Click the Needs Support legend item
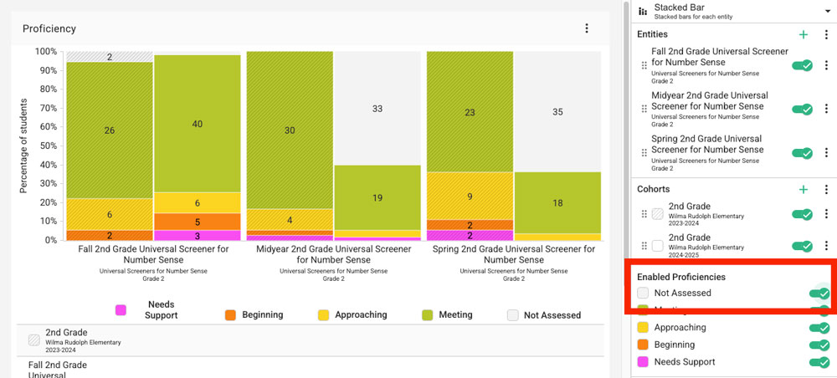 [x=146, y=309]
